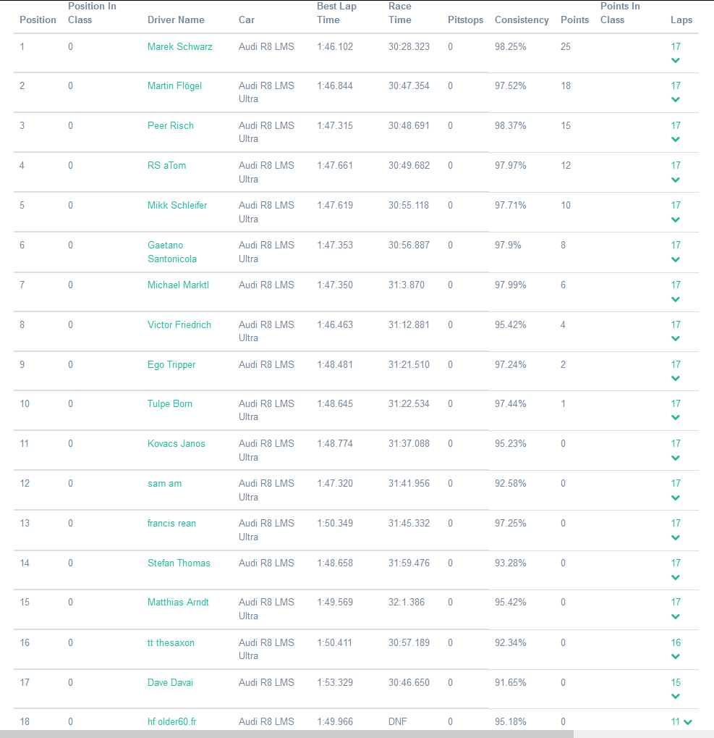
Task: Sort table by Consistency column header
Action: [522, 20]
